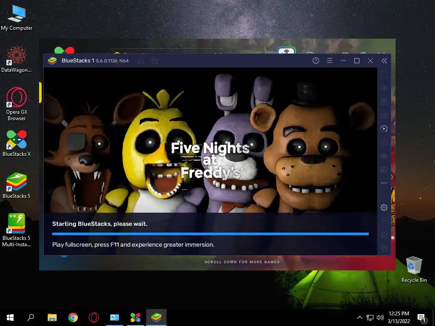Screen dimensions: 435x326
Task: Open the notification center icon
Action: click(422, 318)
